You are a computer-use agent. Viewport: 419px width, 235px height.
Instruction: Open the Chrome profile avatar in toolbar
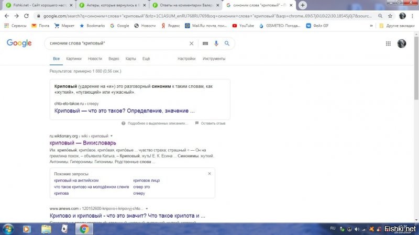(x=402, y=16)
